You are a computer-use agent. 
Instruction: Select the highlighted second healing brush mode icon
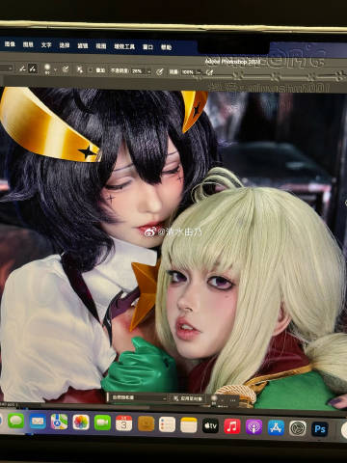33,68
